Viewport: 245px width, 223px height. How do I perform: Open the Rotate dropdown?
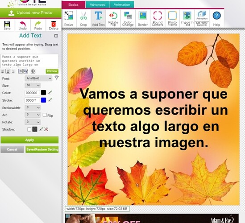point(33,122)
